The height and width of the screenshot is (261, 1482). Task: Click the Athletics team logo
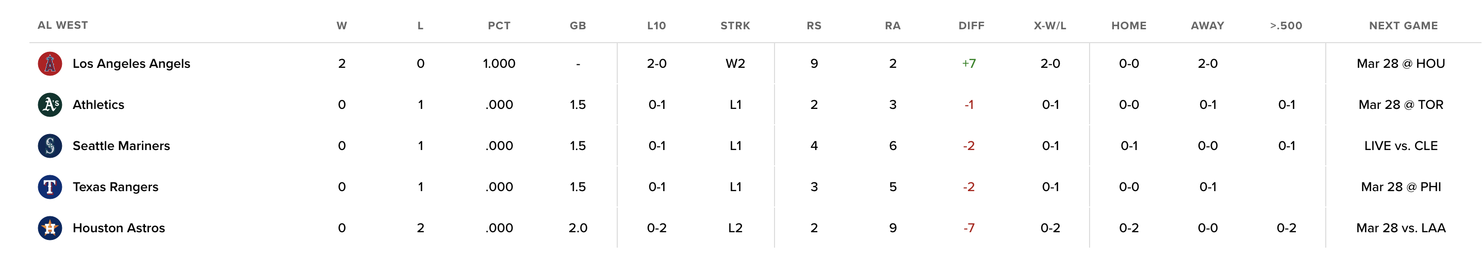click(x=50, y=105)
